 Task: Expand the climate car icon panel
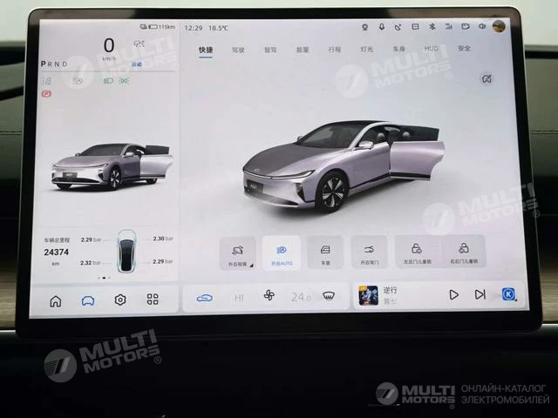(x=205, y=298)
